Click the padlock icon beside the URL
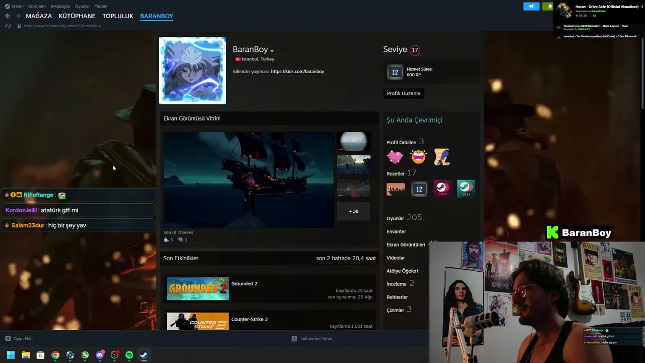 pos(19,26)
